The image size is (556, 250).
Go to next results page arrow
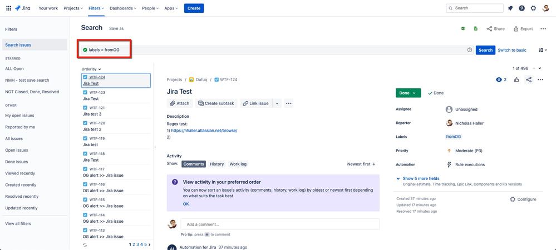tap(149, 244)
